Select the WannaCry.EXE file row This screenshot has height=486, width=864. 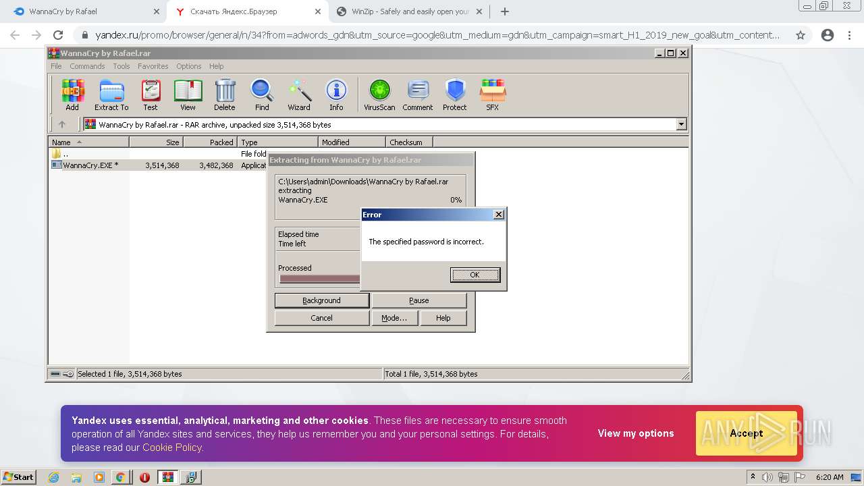(x=159, y=165)
